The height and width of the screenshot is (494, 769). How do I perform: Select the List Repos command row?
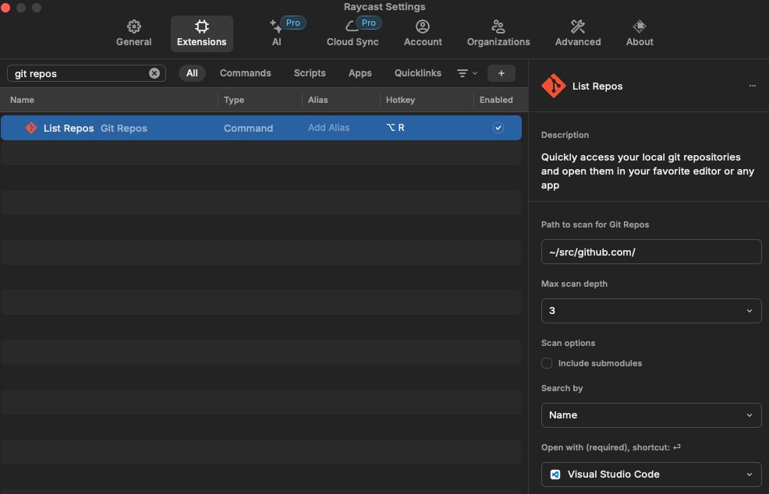(x=261, y=128)
